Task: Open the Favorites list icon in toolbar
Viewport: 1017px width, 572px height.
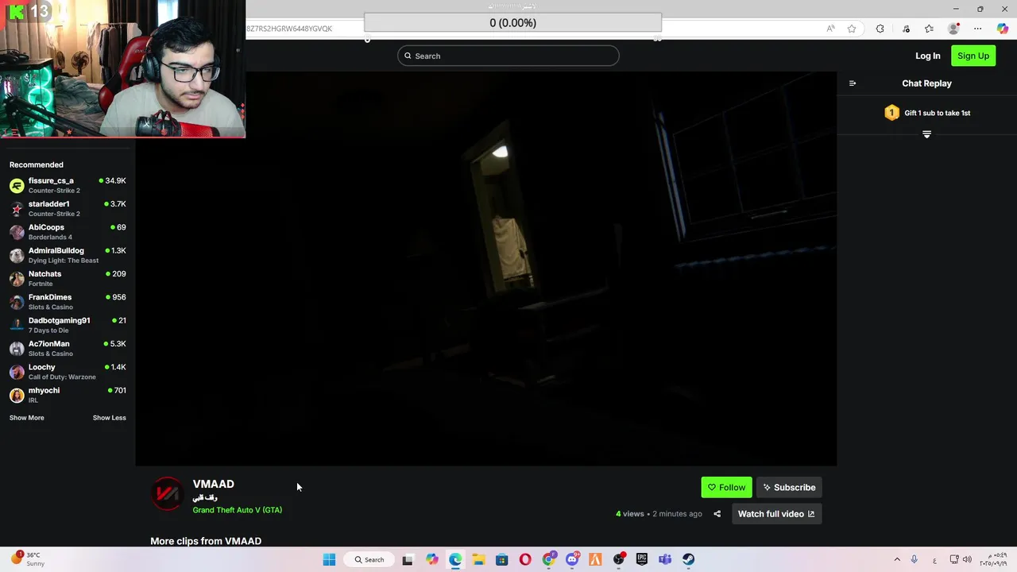Action: [929, 29]
